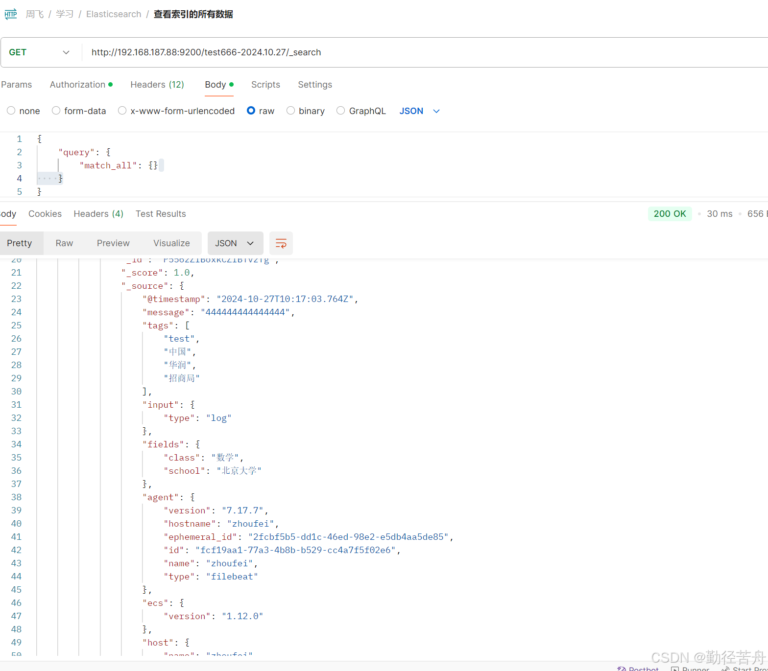Click the agent version value "7.17.7"
Viewport: 768px width, 671px height.
click(242, 510)
